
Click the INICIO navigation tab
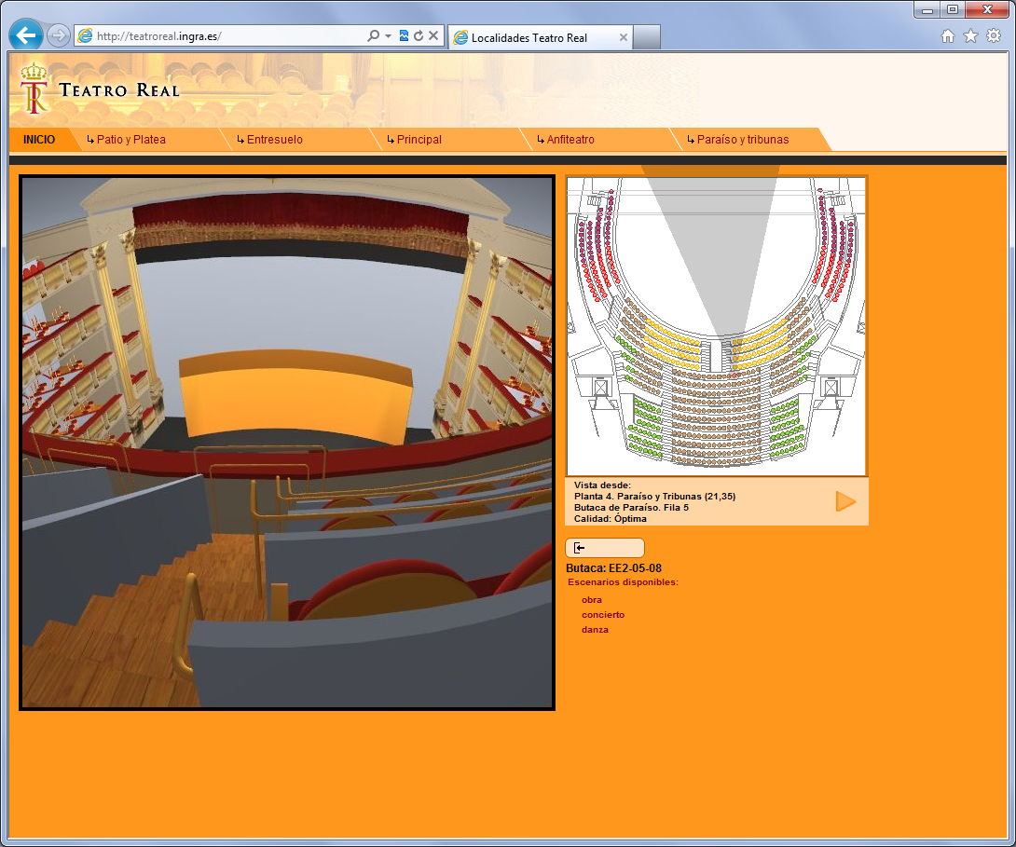(39, 140)
